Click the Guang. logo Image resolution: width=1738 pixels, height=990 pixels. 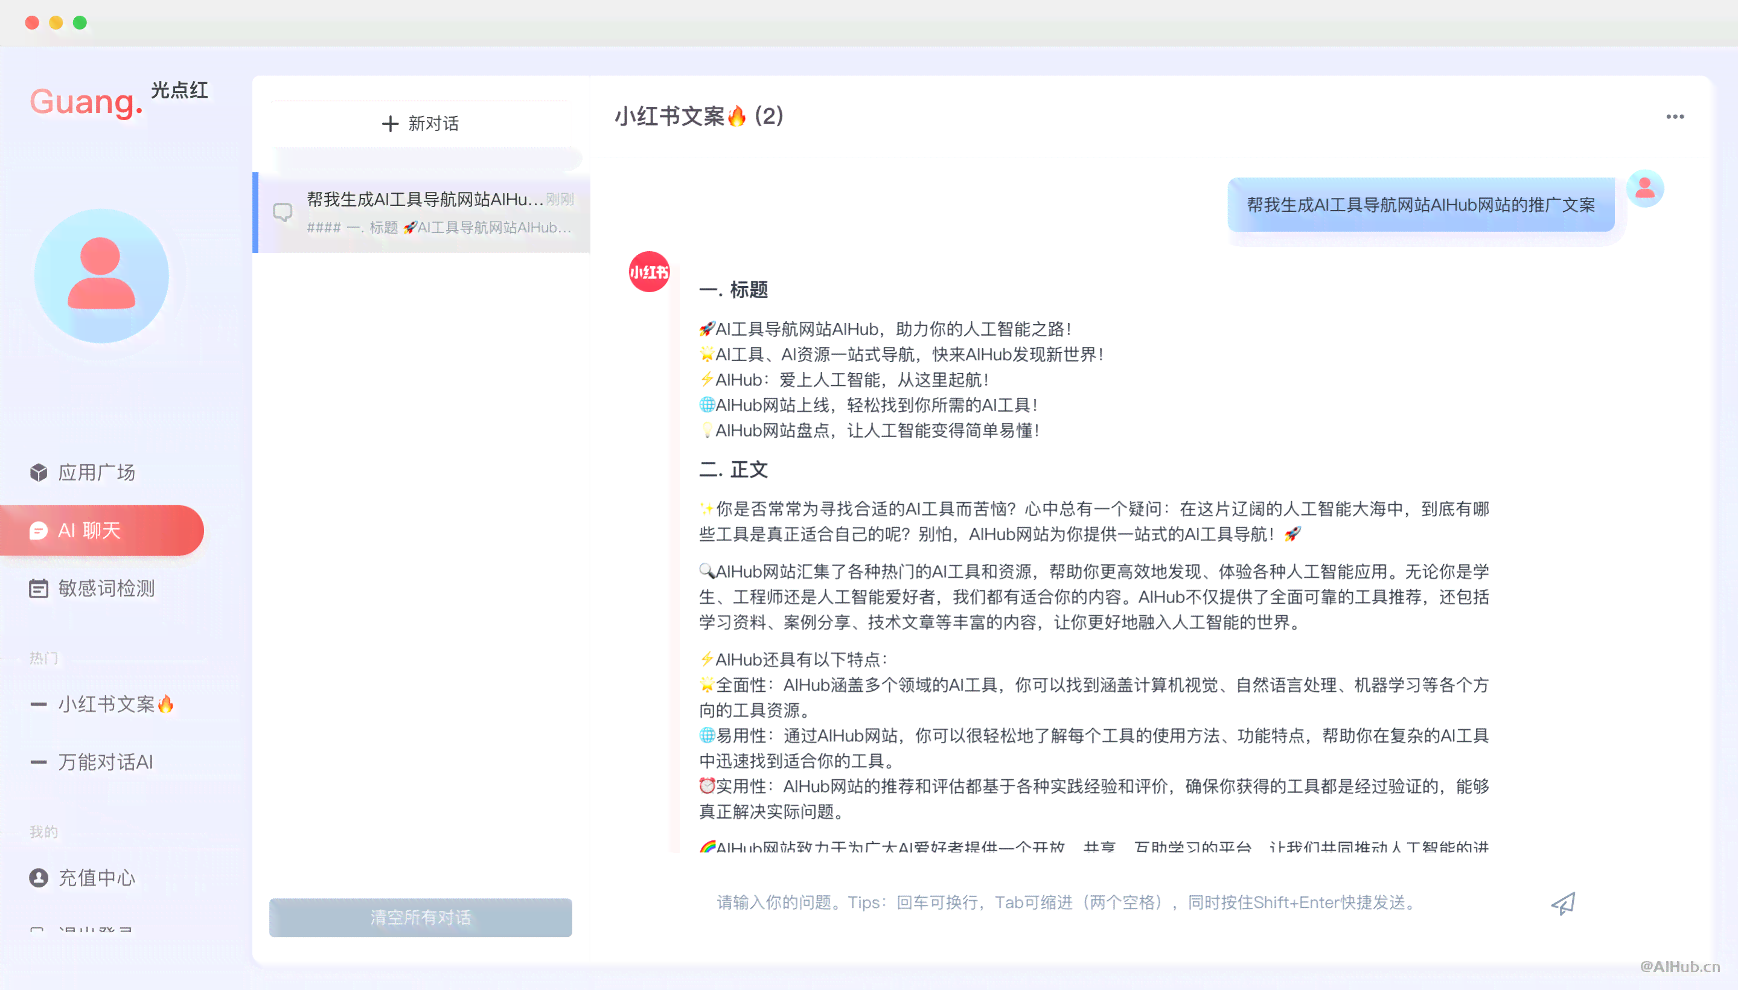pyautogui.click(x=86, y=103)
